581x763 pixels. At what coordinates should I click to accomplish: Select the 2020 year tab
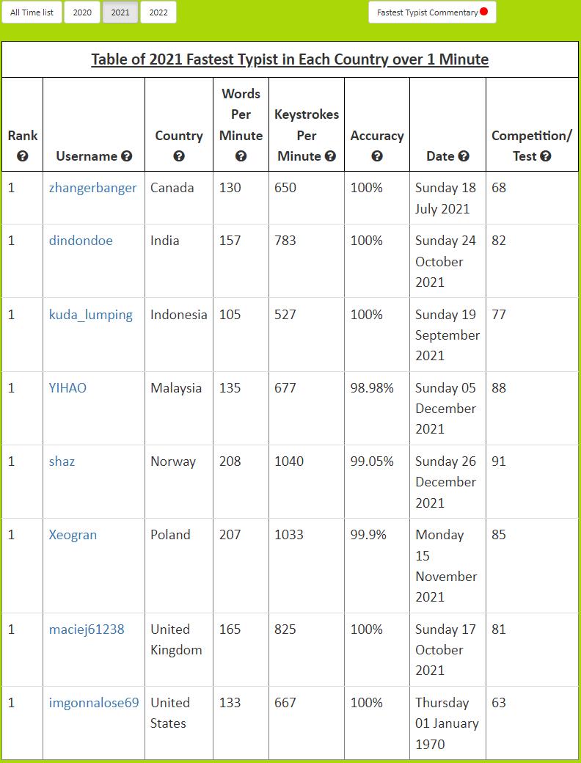[82, 12]
